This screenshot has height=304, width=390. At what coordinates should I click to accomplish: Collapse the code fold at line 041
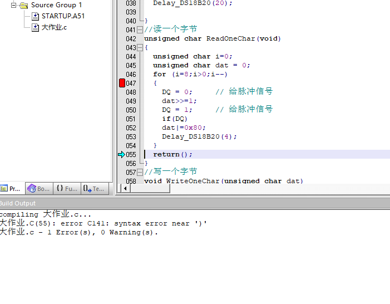pyautogui.click(x=140, y=30)
